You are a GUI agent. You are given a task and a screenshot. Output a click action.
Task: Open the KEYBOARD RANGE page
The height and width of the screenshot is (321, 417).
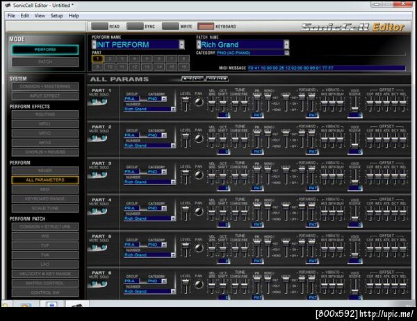click(45, 199)
